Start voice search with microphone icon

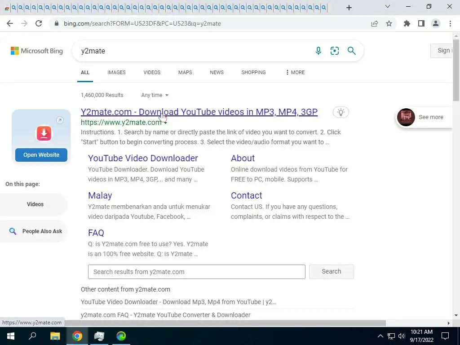(318, 51)
